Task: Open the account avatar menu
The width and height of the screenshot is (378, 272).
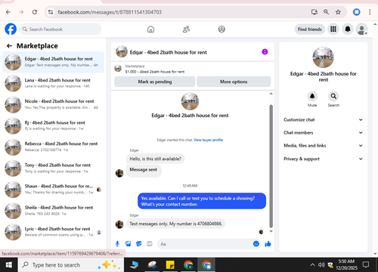Action: point(361,29)
